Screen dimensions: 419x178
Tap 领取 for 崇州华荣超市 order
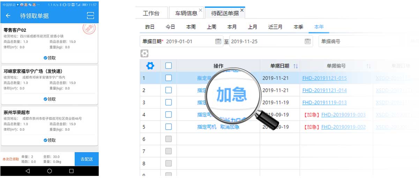pyautogui.click(x=50, y=140)
